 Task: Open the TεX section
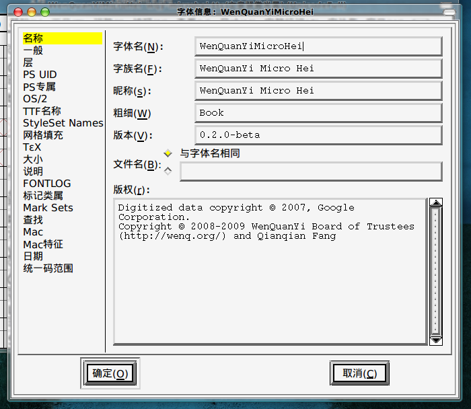click(32, 147)
